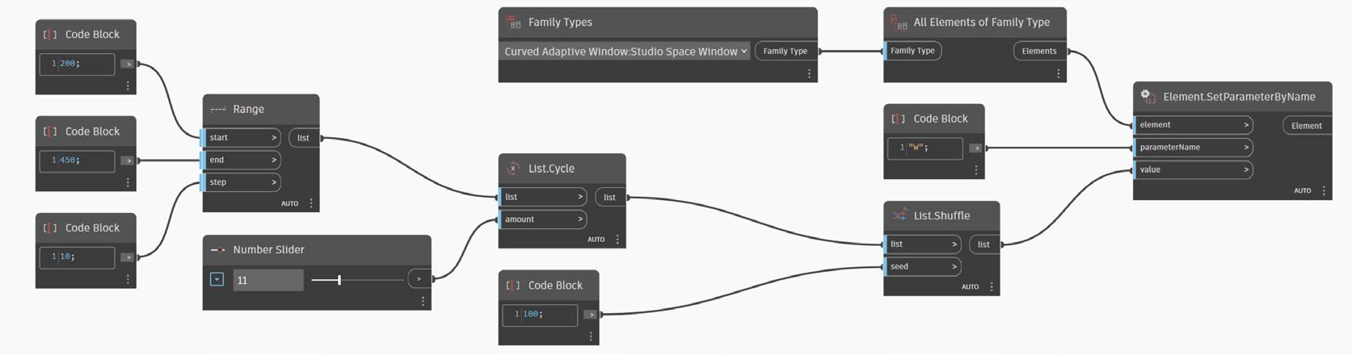Screen dimensions: 1352x355
Task: Click the Number Slider value field showing 11
Action: click(267, 280)
